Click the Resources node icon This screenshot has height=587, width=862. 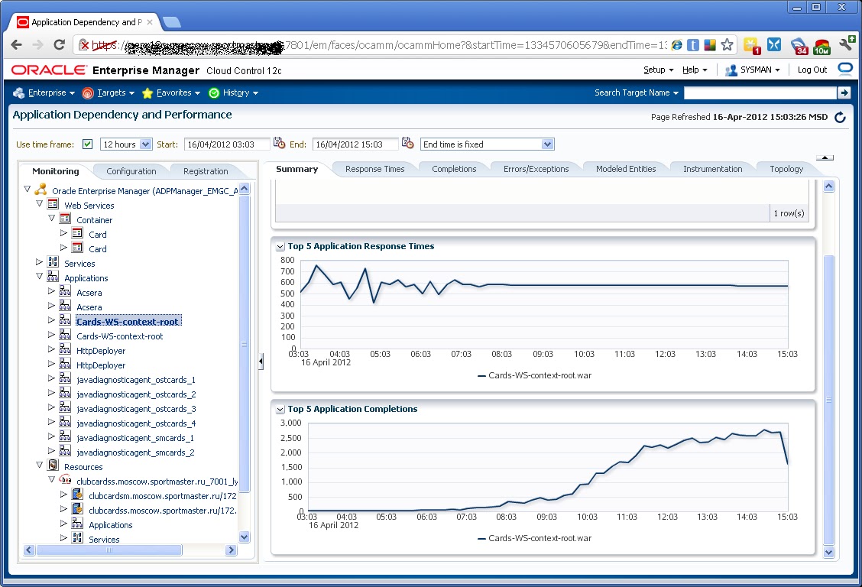click(x=53, y=465)
